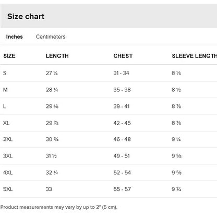Viewport: 217px width, 217px height.
Task: Click the SIZE column header
Action: (9, 56)
